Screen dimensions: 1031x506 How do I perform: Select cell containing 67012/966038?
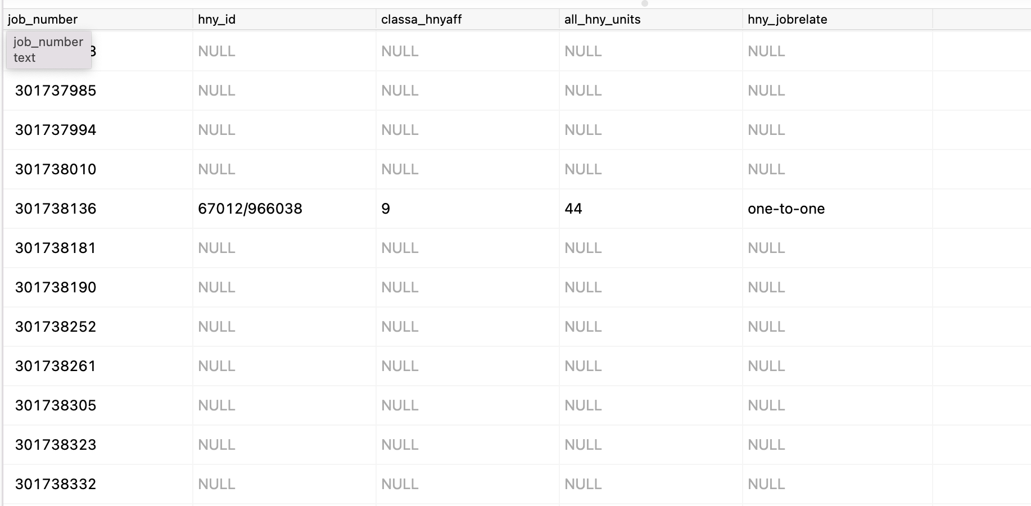pyautogui.click(x=250, y=209)
